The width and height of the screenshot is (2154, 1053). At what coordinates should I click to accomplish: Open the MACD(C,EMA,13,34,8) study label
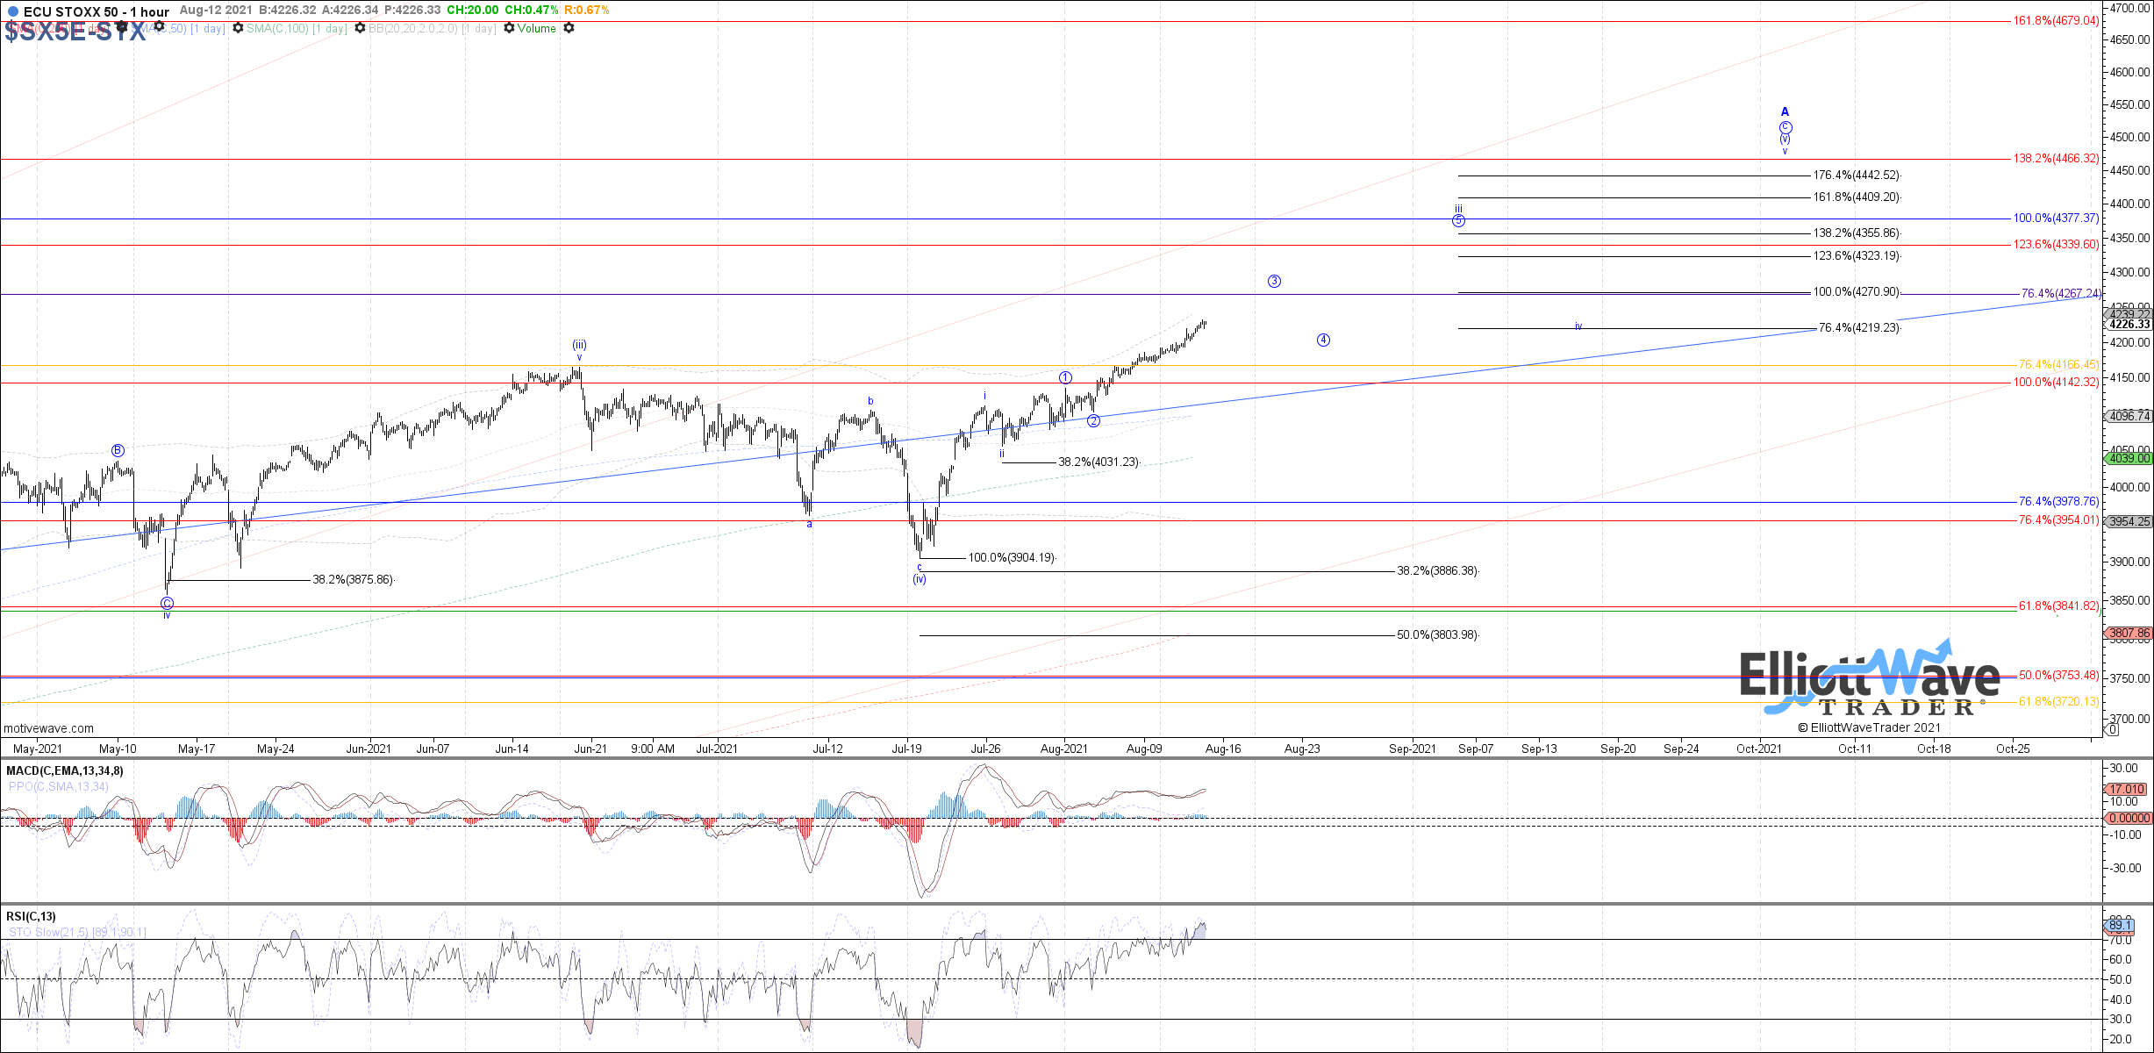click(x=65, y=770)
